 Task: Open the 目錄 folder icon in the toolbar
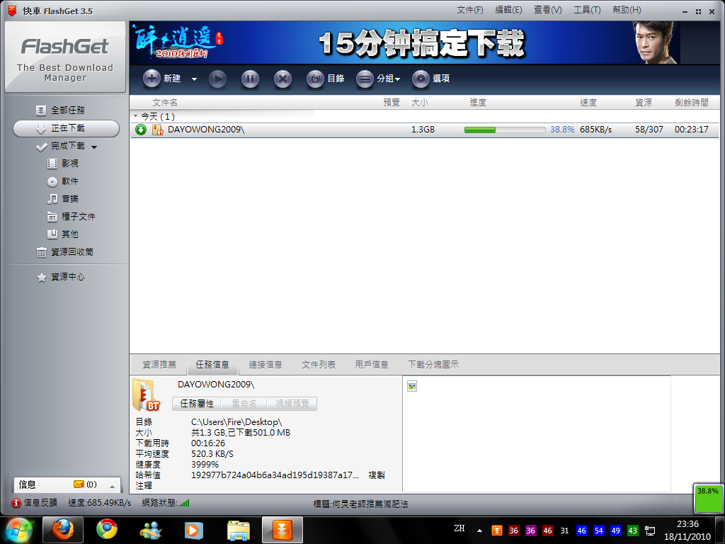315,79
